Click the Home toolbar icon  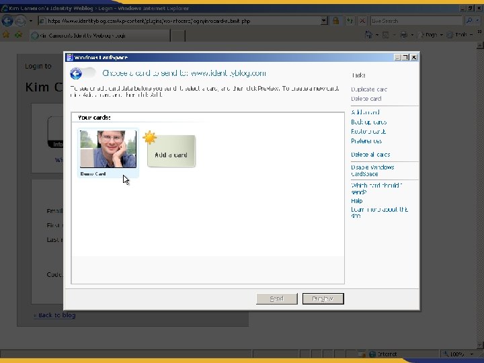point(368,35)
